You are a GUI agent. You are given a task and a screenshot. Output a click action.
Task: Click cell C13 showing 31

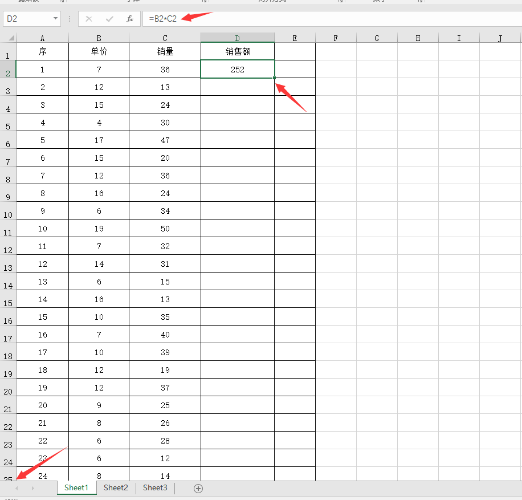point(165,263)
